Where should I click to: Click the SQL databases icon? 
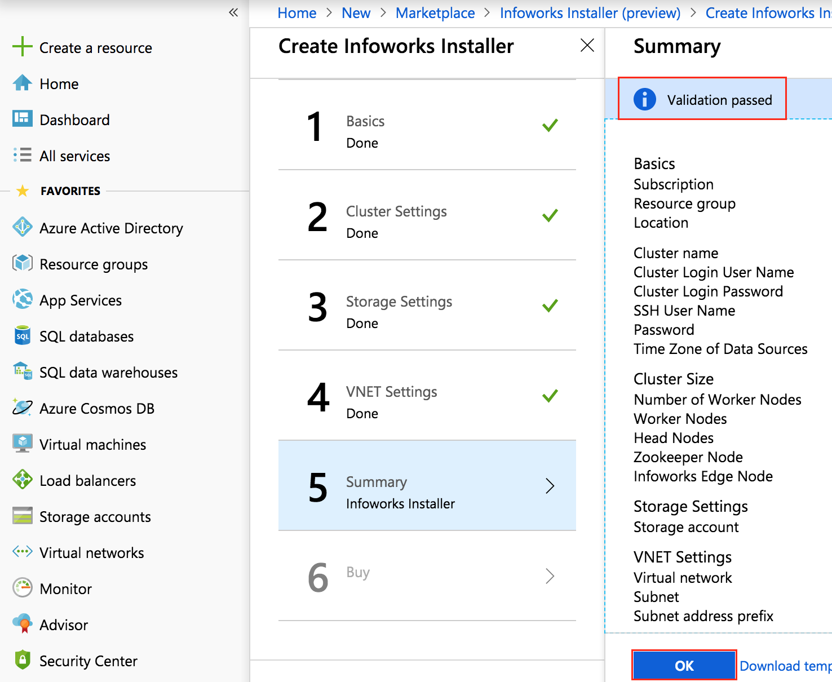click(23, 335)
